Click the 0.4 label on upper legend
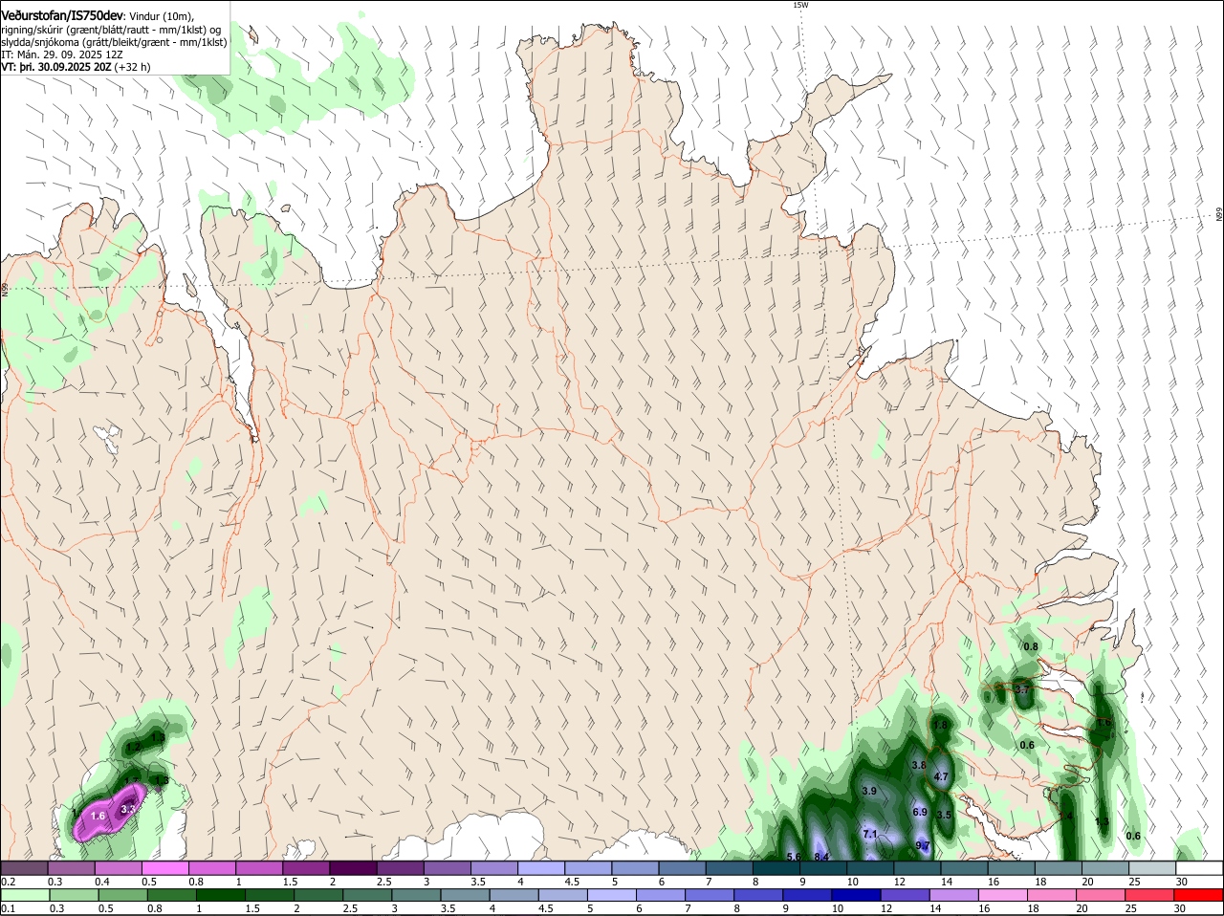1224x916 pixels. [102, 882]
